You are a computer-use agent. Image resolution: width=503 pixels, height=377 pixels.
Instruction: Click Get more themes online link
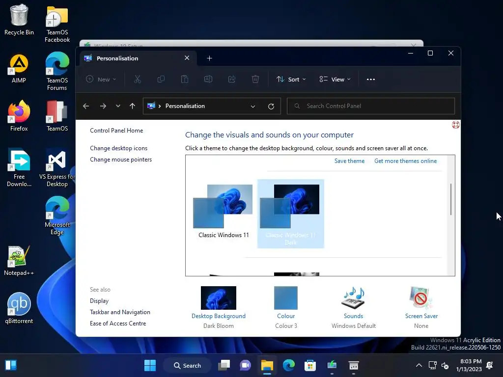tap(405, 161)
